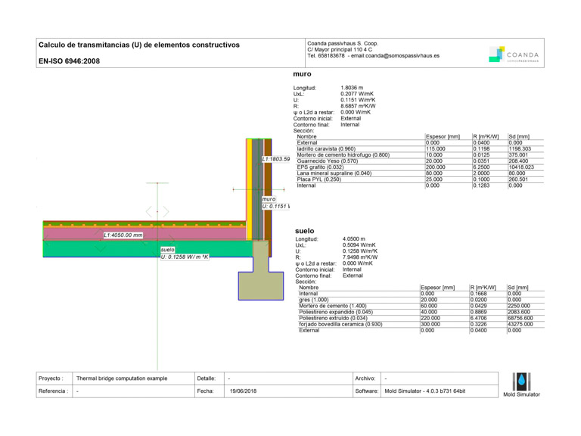This screenshot has height=436, width=581.
Task: Click row 'Mortero de cemento hidrofugo (0.800)'
Action: click(419, 155)
